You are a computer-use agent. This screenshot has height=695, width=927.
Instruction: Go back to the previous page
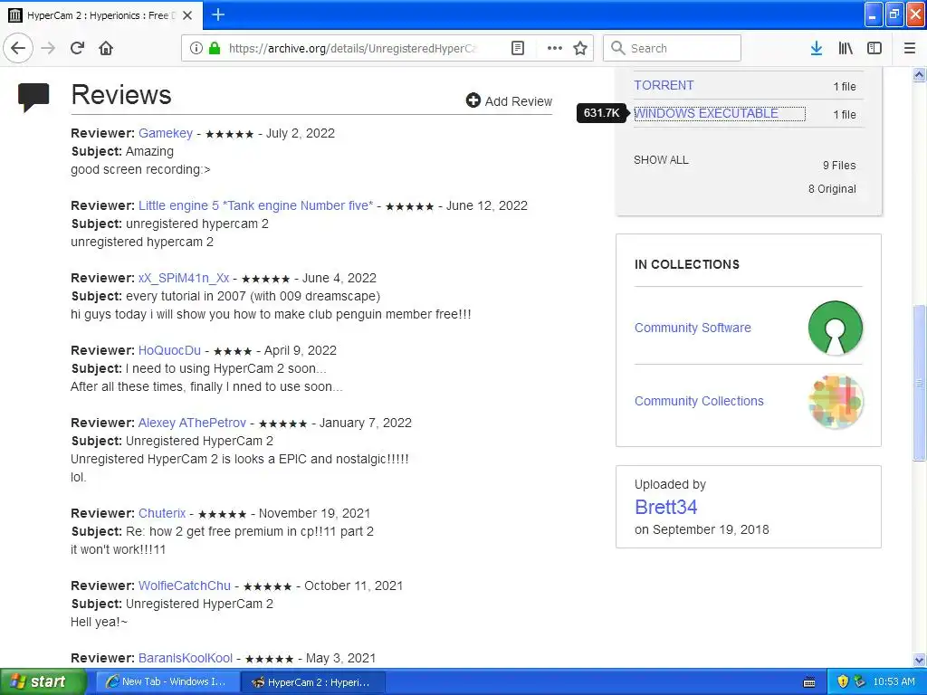18,48
